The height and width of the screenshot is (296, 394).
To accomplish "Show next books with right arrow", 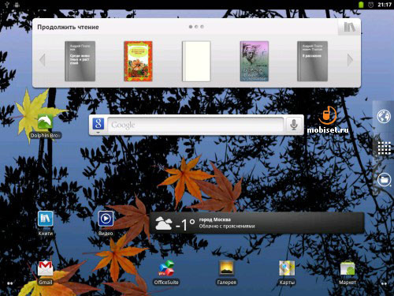I will [x=350, y=61].
